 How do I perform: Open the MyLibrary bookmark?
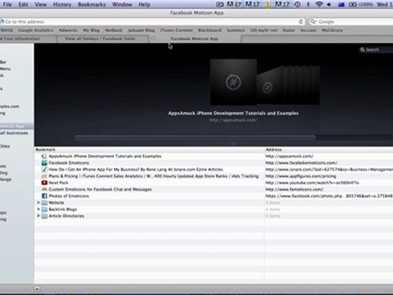coord(332,30)
